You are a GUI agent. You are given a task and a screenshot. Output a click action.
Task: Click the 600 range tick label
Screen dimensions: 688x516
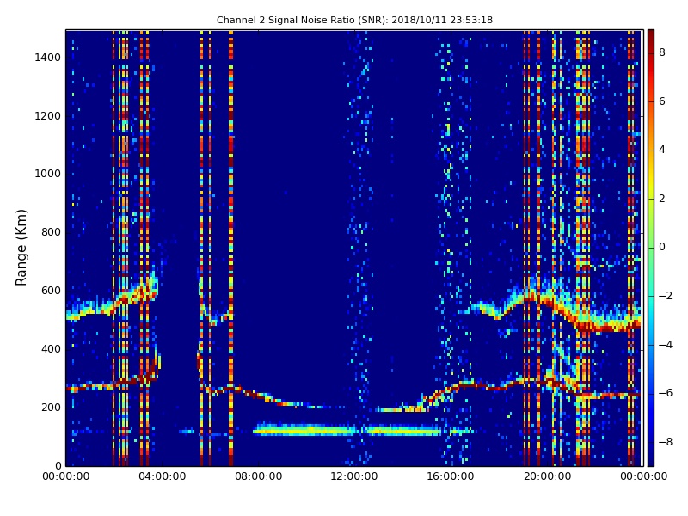(x=50, y=291)
